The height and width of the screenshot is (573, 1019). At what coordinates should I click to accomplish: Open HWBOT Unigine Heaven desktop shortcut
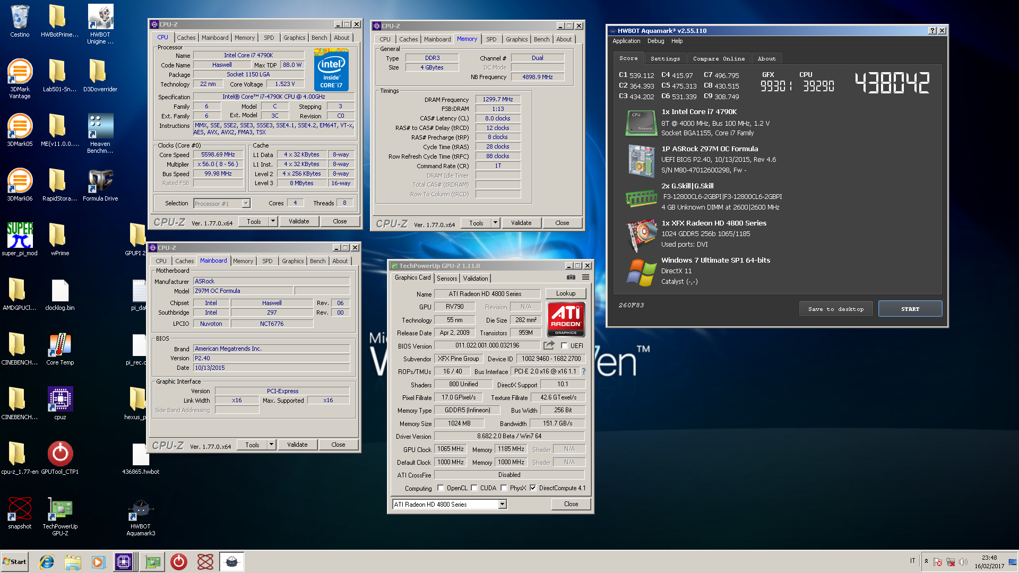pos(100,24)
